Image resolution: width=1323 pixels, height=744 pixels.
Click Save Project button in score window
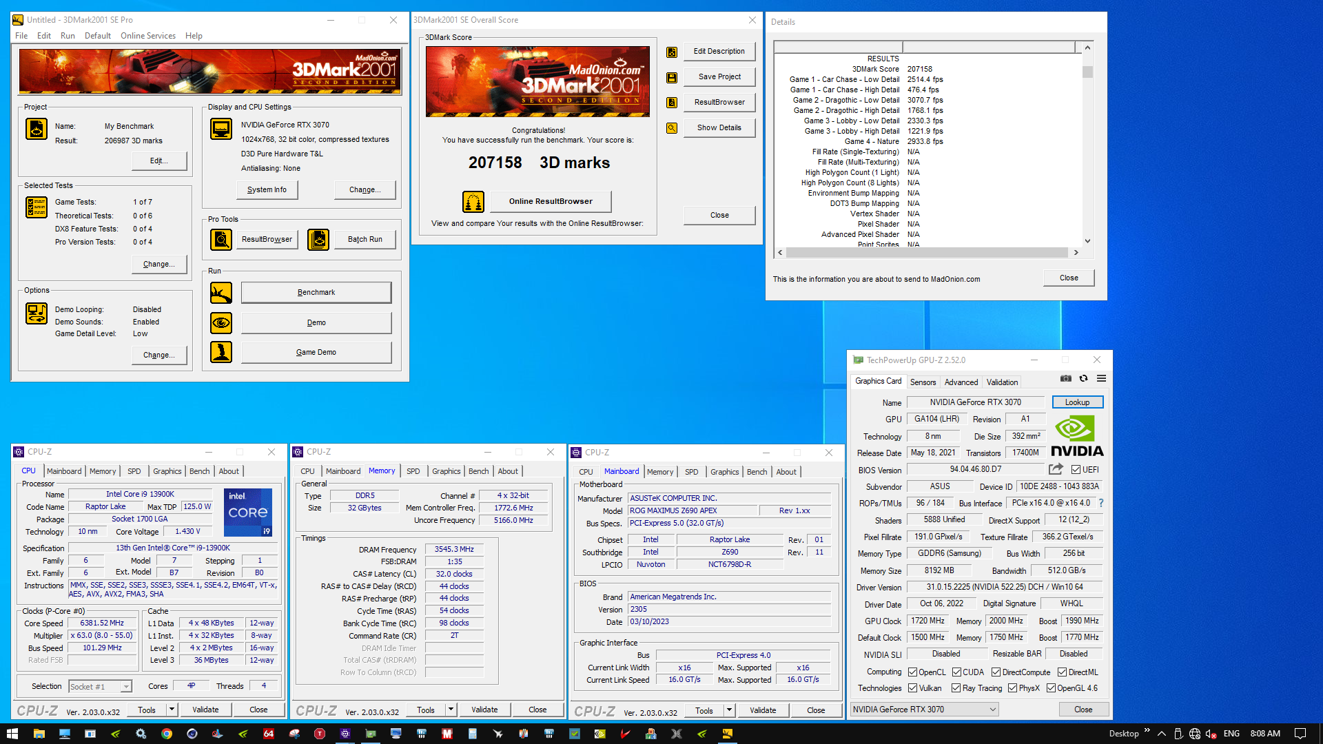(719, 77)
